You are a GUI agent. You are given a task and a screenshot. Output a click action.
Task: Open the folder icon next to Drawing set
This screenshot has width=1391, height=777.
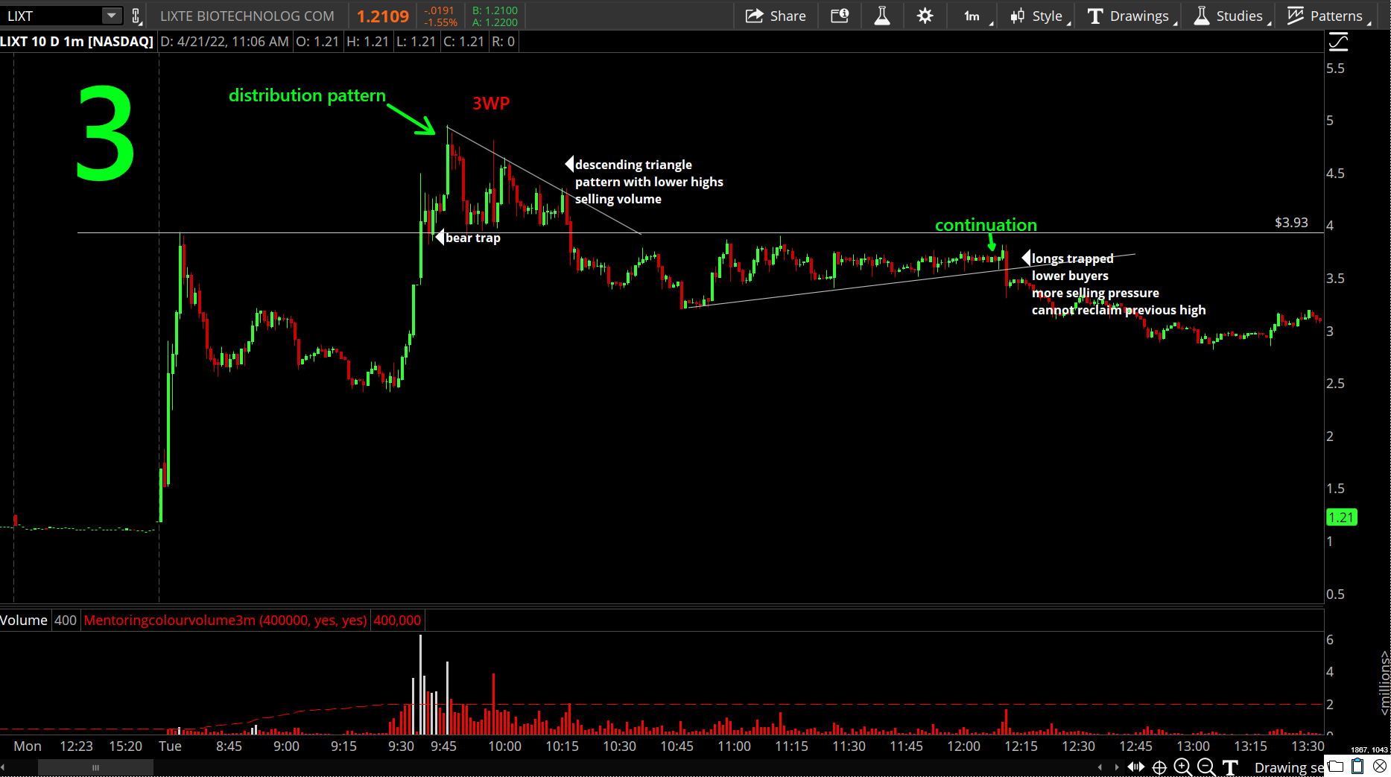(1336, 766)
